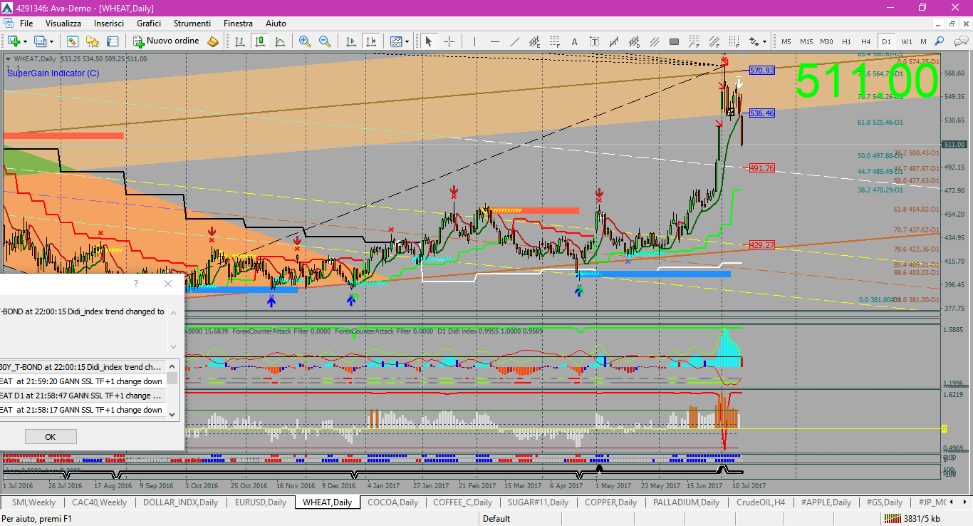973x526 pixels.
Task: Toggle candlestick chart mode
Action: (260, 41)
